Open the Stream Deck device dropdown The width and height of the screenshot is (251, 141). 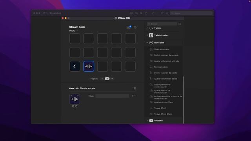tap(87, 27)
